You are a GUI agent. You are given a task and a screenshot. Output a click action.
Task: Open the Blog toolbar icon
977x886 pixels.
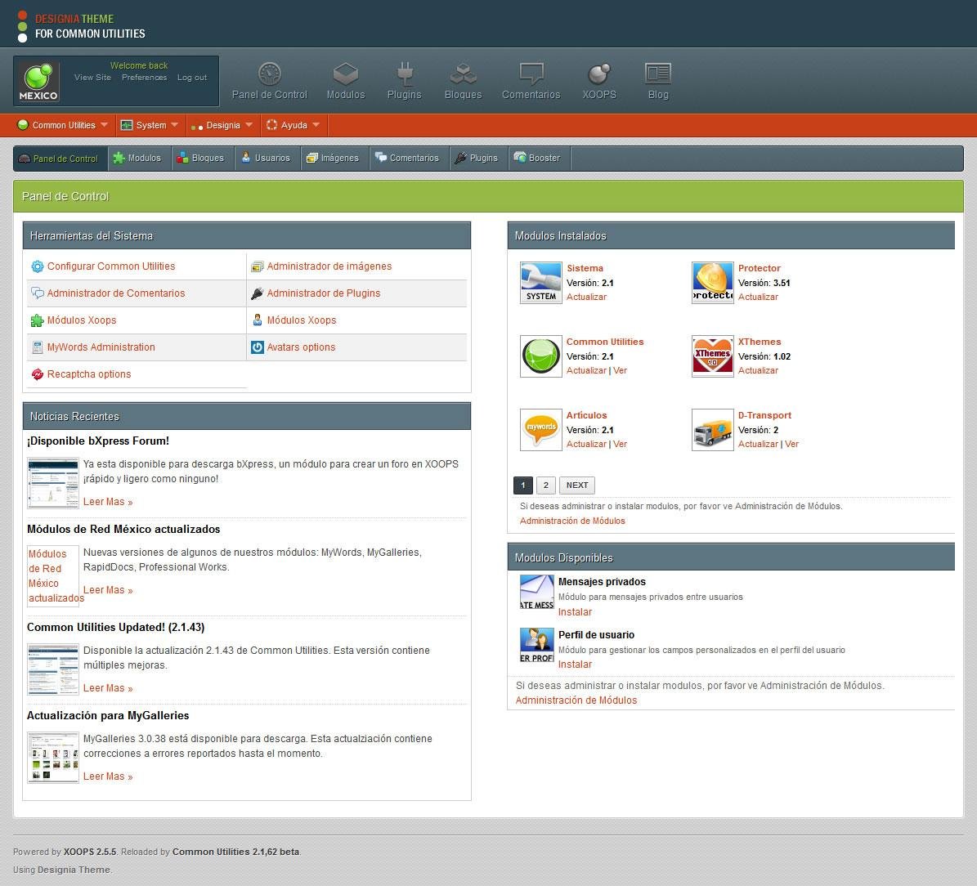[x=657, y=74]
